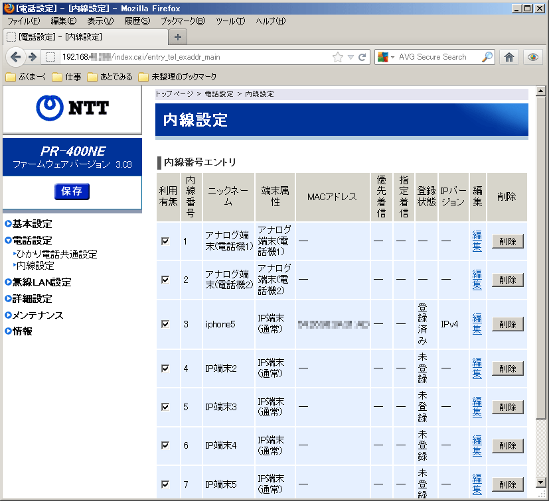Click the address bar URL field

[x=196, y=57]
